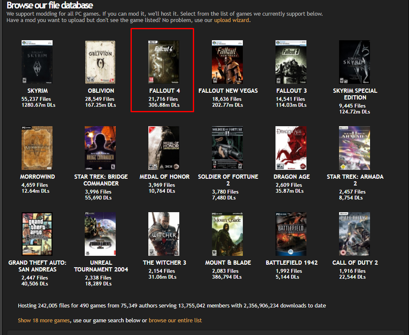Go to FALLOUT NEW VEGAS title link
The image size is (409, 335).
pyautogui.click(x=228, y=91)
